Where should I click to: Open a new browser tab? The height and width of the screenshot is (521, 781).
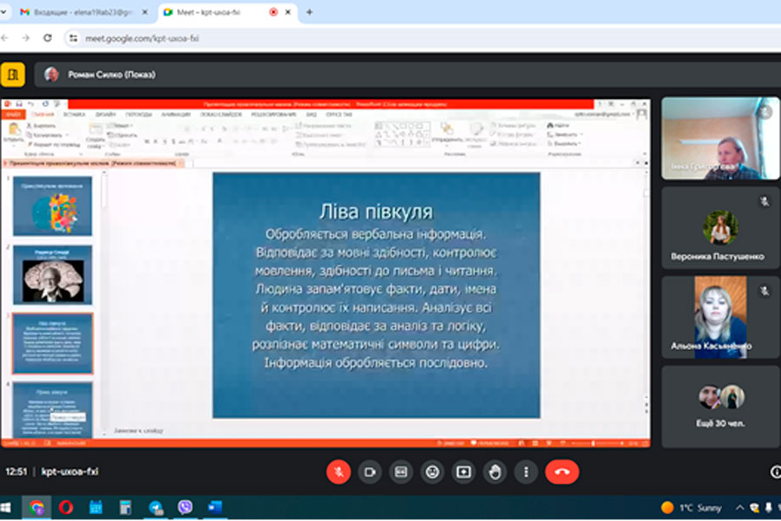pos(309,12)
